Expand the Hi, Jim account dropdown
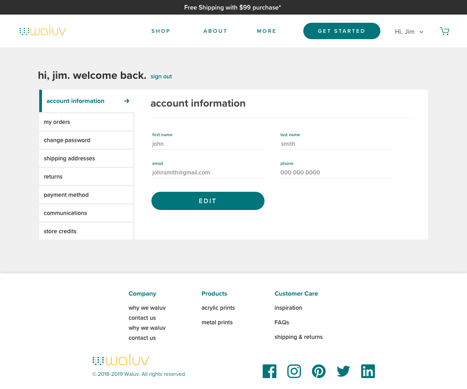The height and width of the screenshot is (389, 467). pos(409,31)
